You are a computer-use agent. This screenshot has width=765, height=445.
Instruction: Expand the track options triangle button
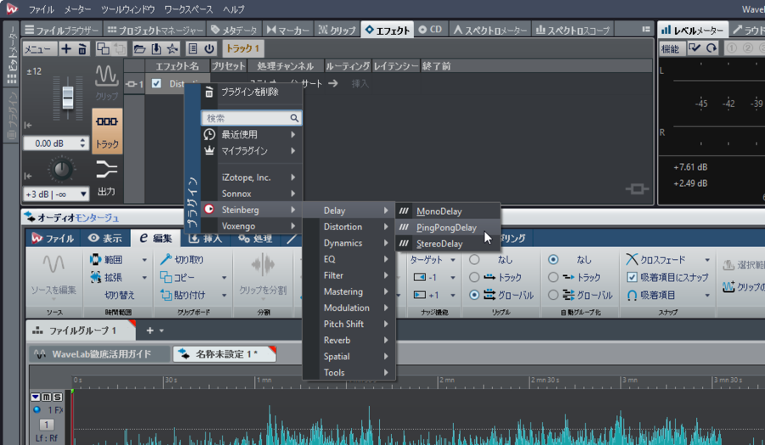click(35, 397)
